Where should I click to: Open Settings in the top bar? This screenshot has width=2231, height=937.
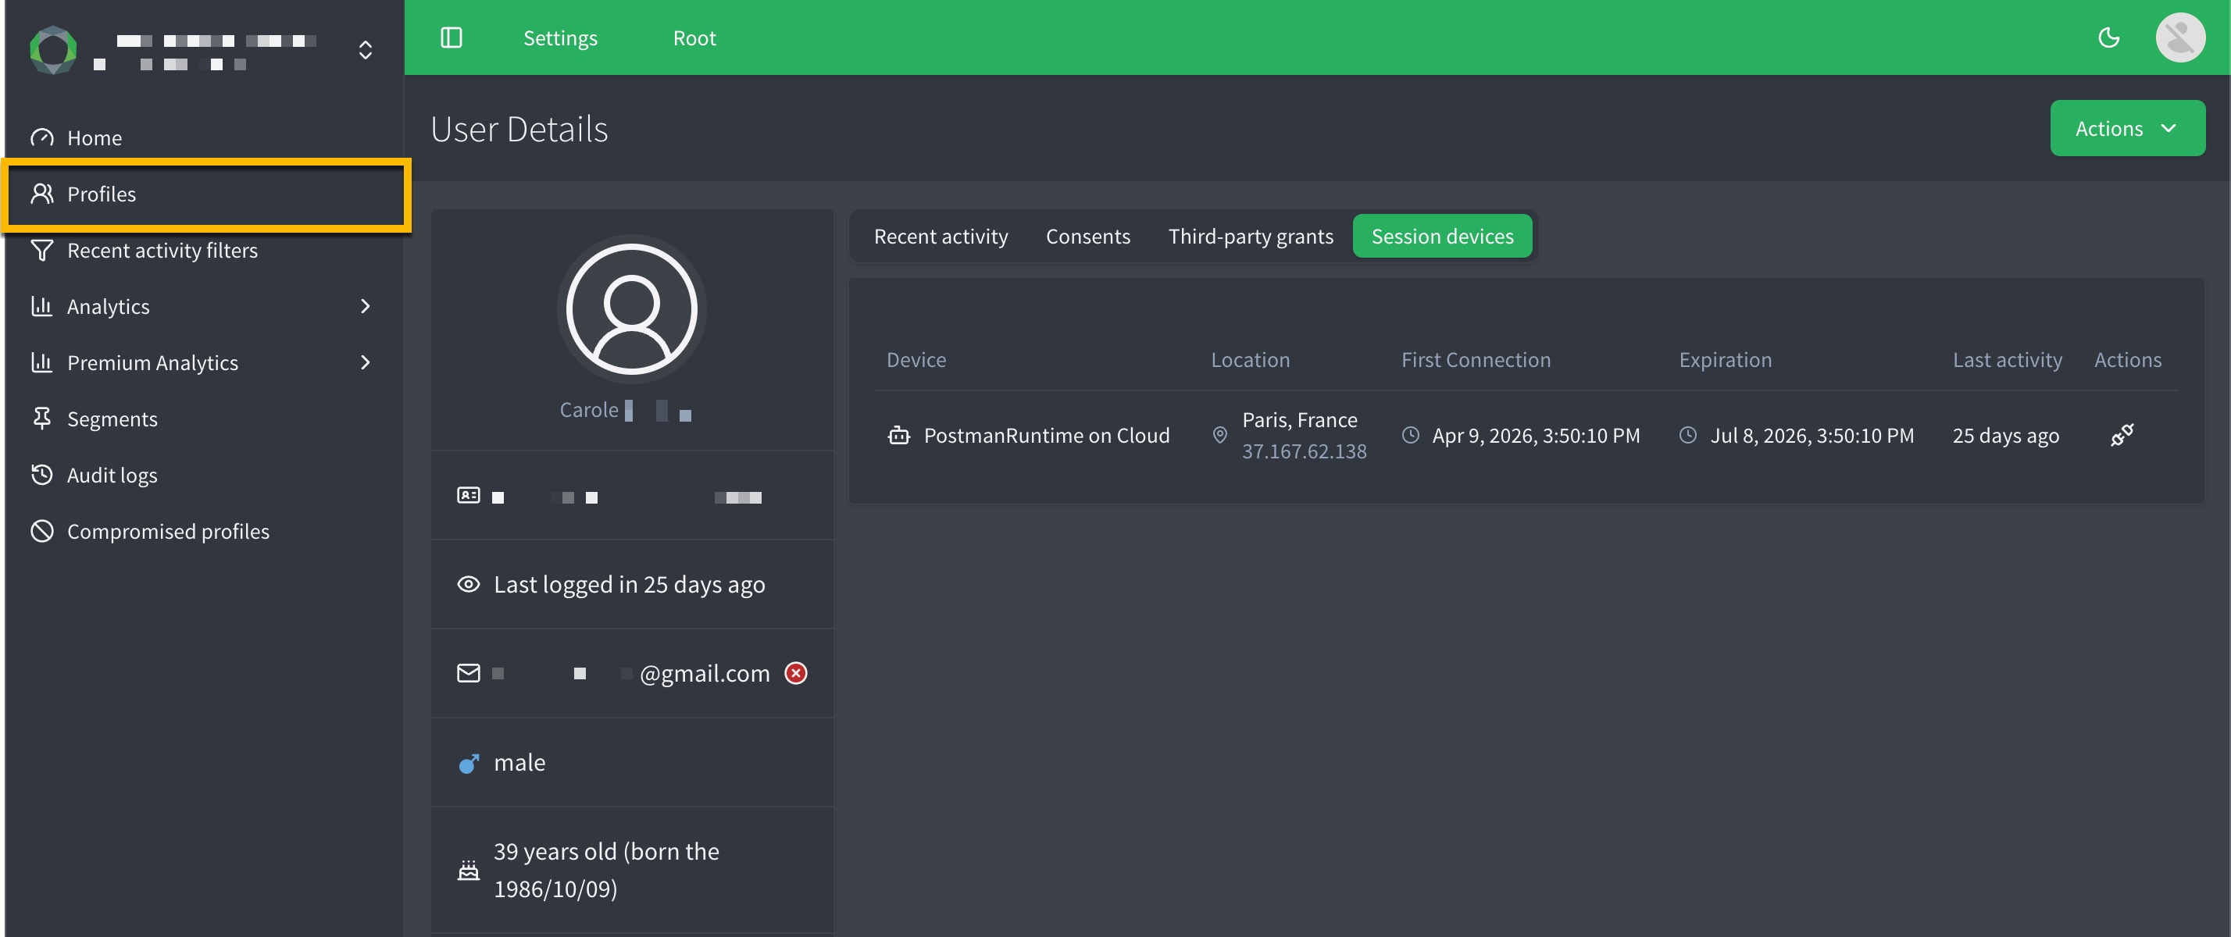point(560,38)
